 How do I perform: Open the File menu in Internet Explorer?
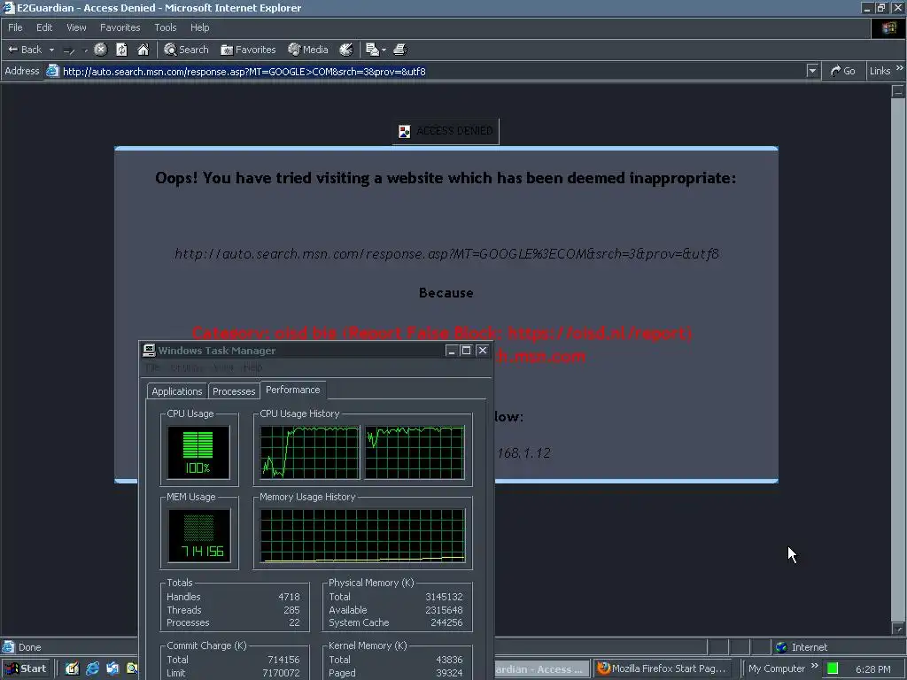(15, 27)
